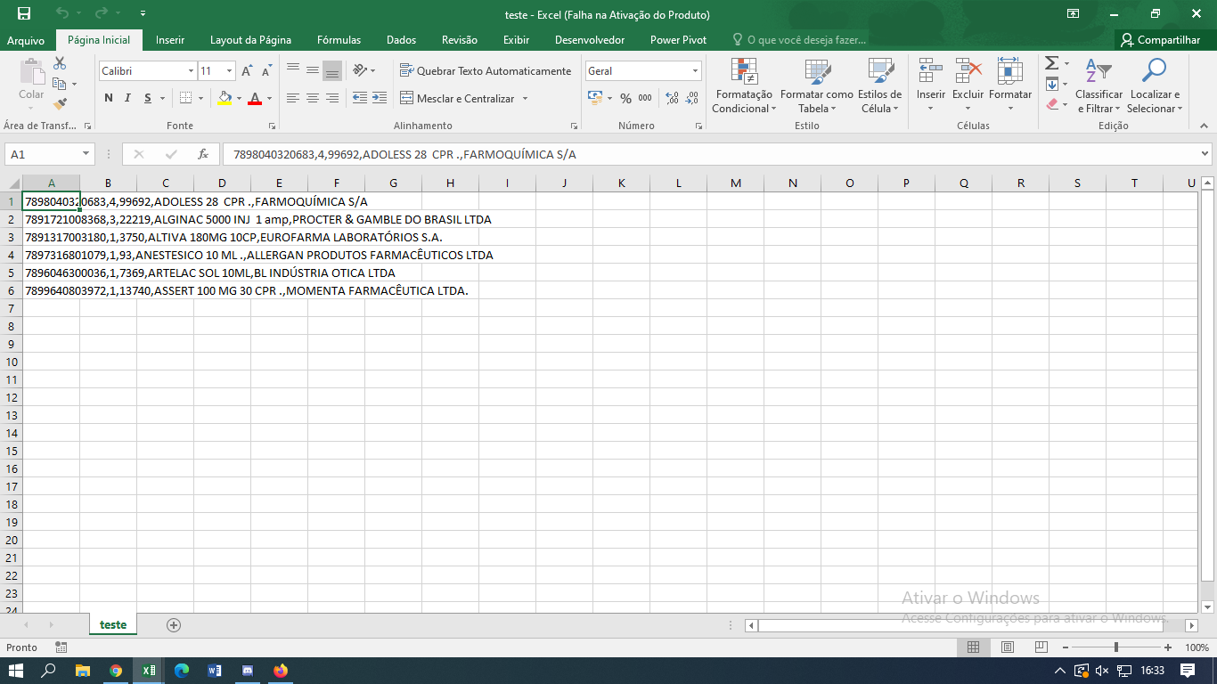Decrease decimal places
The width and height of the screenshot is (1217, 684).
(x=692, y=98)
